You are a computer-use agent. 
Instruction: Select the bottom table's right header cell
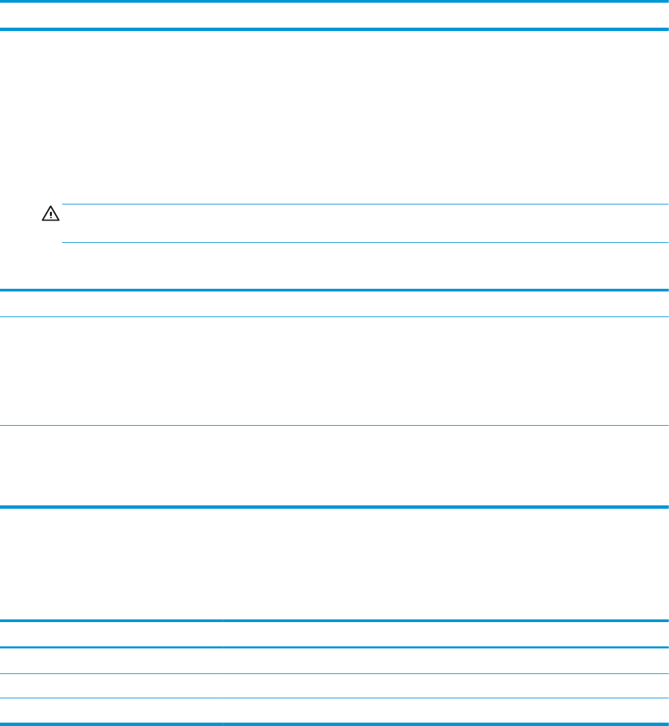pos(445,635)
